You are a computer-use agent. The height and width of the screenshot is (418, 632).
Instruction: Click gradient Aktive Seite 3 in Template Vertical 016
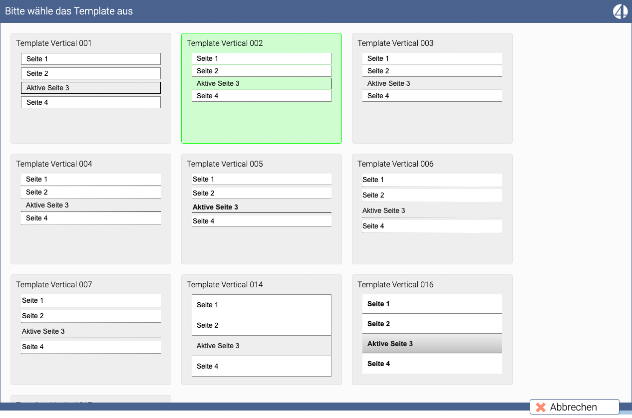pyautogui.click(x=432, y=344)
